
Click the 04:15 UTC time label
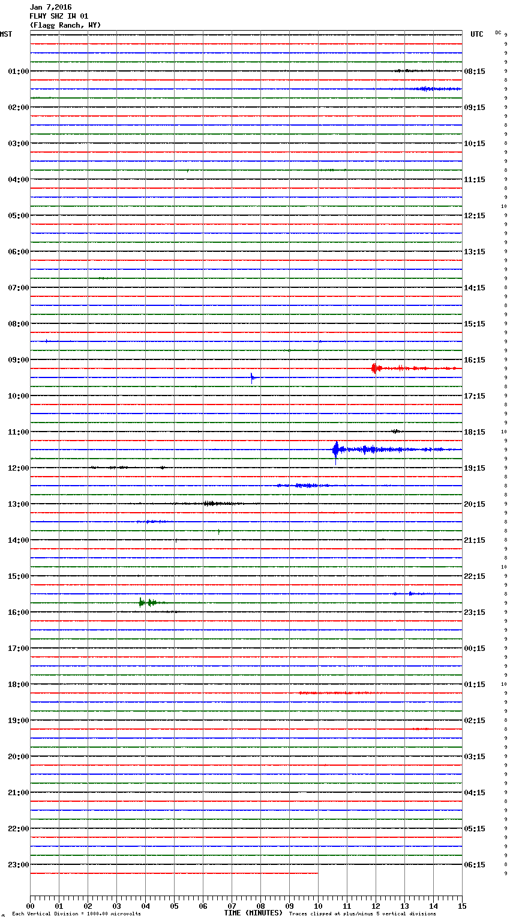[475, 792]
